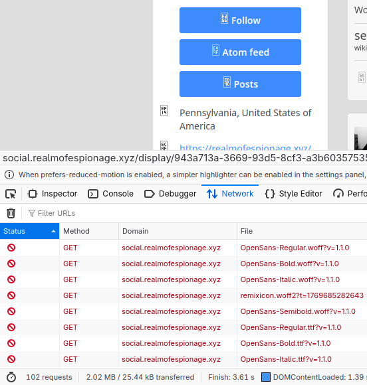Click blocked icon for remixicon.woff2 row
367x385 pixels.
click(x=11, y=295)
